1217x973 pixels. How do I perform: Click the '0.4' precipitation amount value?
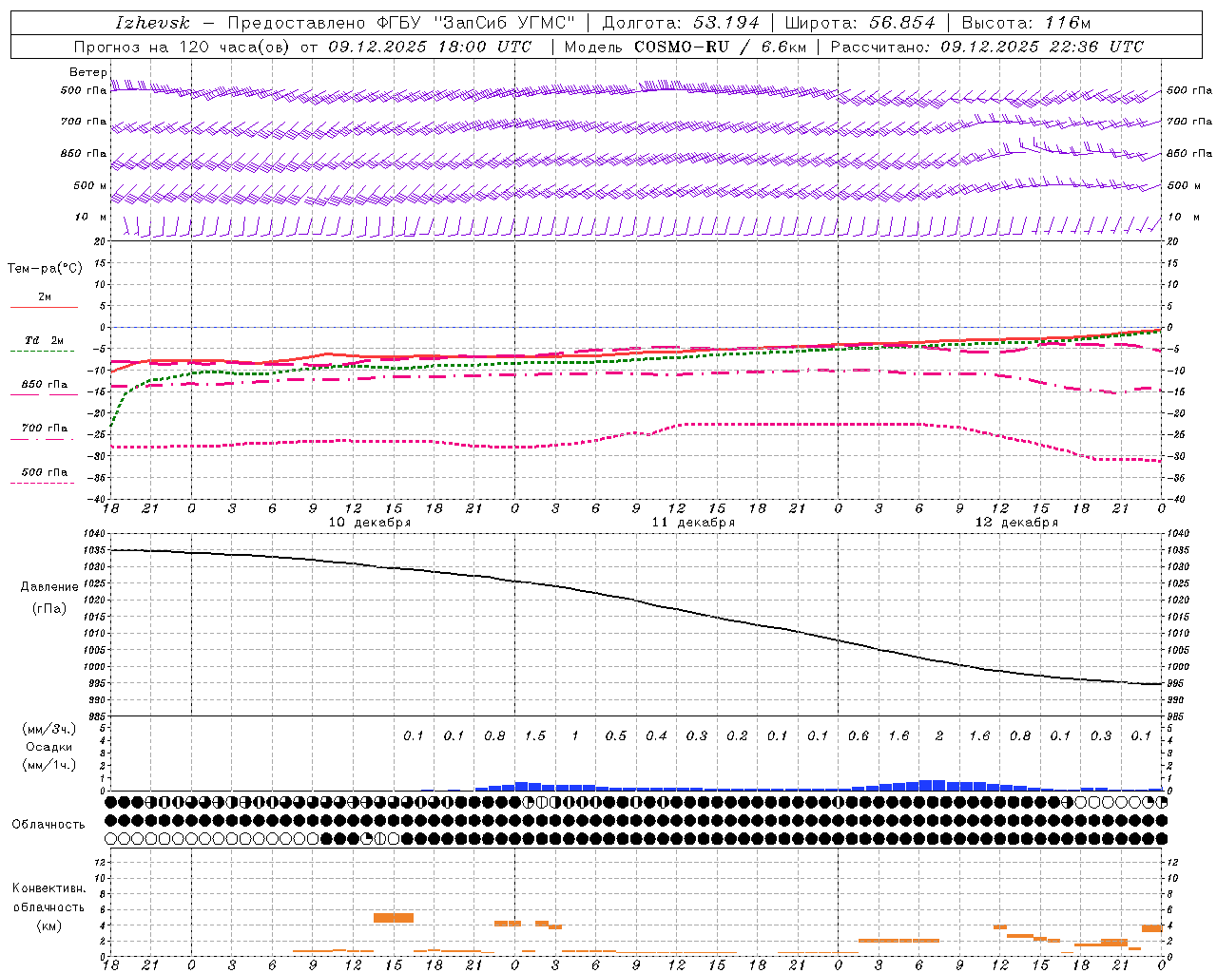tap(656, 735)
